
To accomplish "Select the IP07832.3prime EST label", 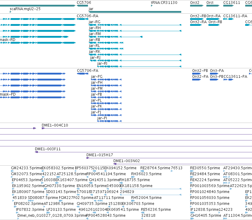I will 30,210.
